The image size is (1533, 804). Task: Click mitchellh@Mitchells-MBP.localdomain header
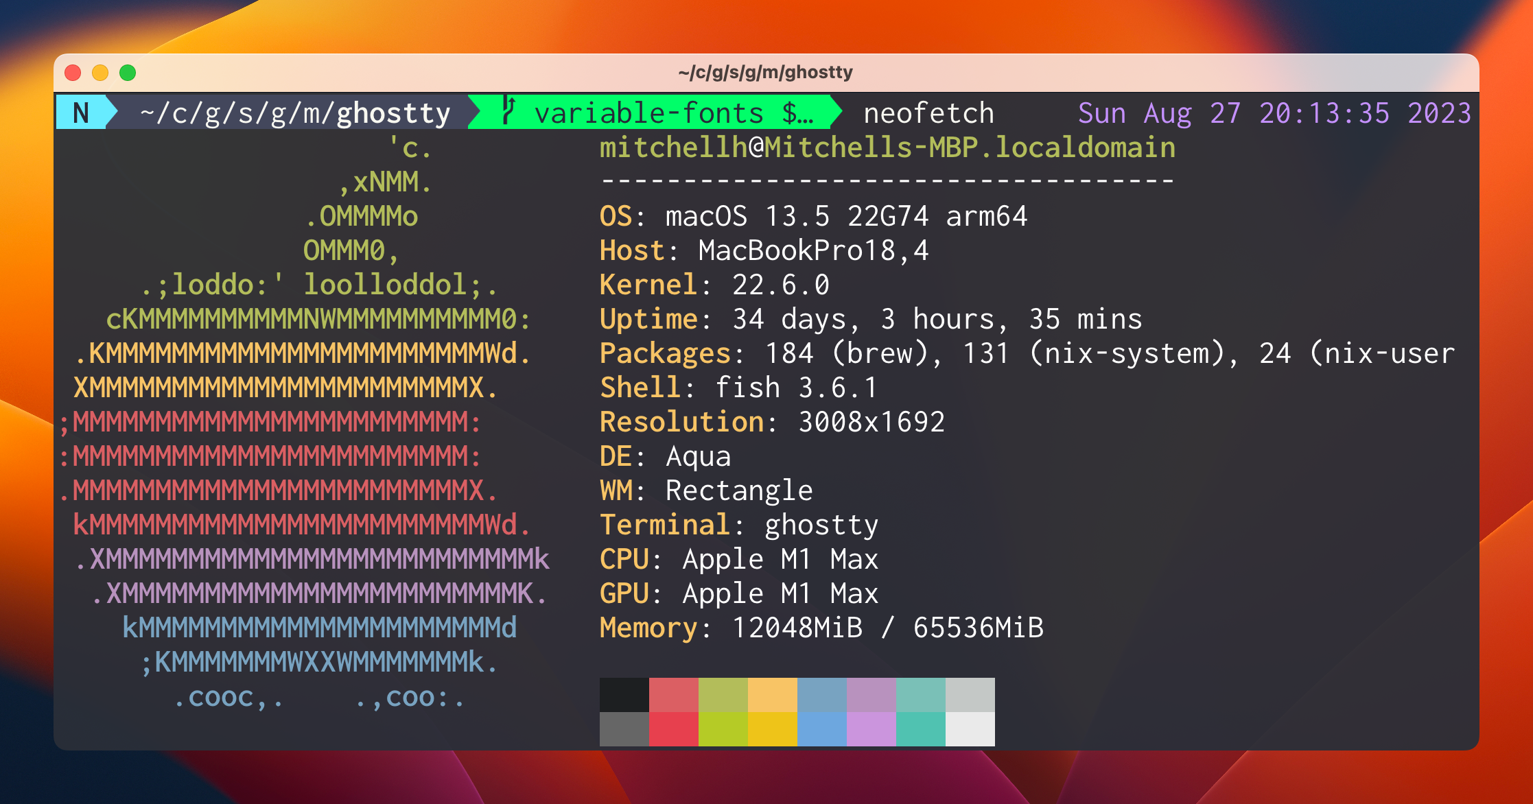click(x=887, y=147)
